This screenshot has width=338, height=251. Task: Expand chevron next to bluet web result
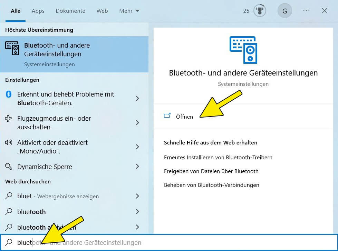[x=137, y=196]
